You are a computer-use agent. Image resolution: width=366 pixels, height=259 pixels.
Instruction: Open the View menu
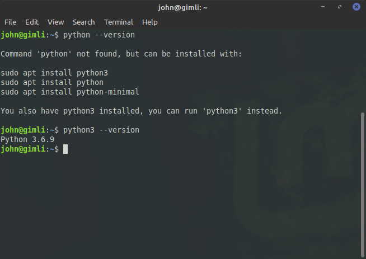[x=55, y=22]
